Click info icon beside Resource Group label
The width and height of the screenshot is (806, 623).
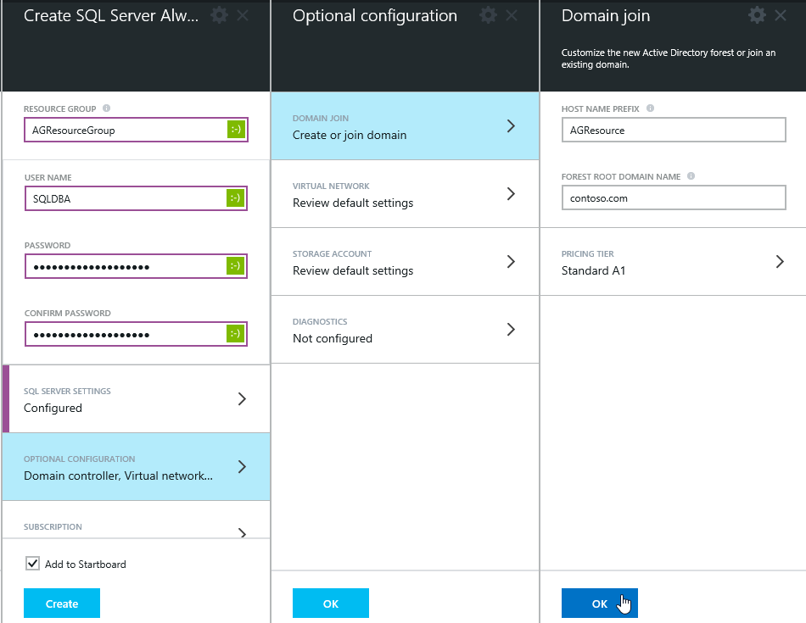tap(106, 108)
